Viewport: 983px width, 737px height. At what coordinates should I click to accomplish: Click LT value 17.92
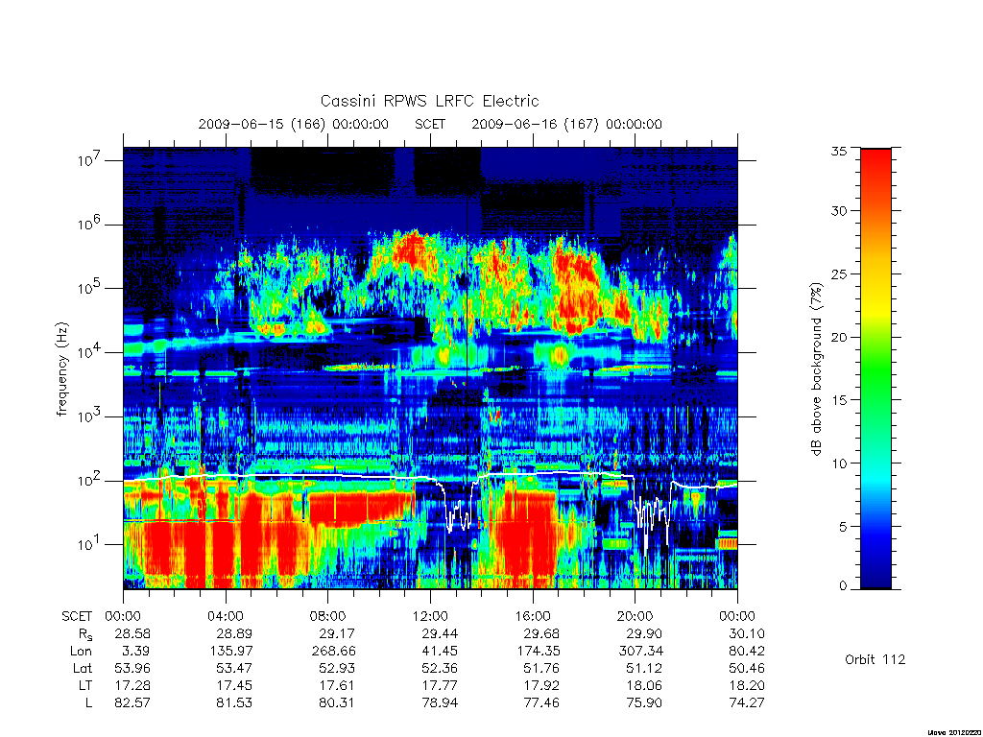point(541,685)
